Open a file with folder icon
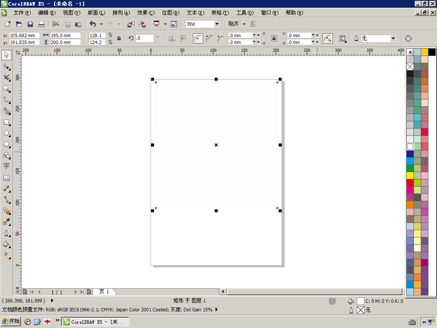This screenshot has height=328, width=437. tap(19, 24)
